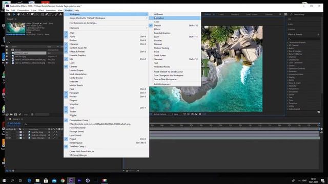This screenshot has width=328, height=184.
Task: Uncheck the Align panel in Window menu
Action: click(106, 33)
